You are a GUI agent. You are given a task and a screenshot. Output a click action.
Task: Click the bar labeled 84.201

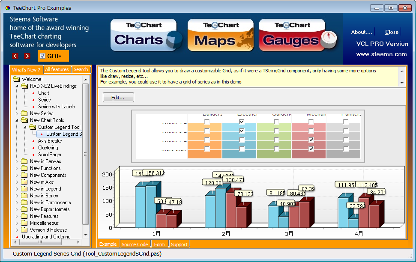[x=375, y=216]
